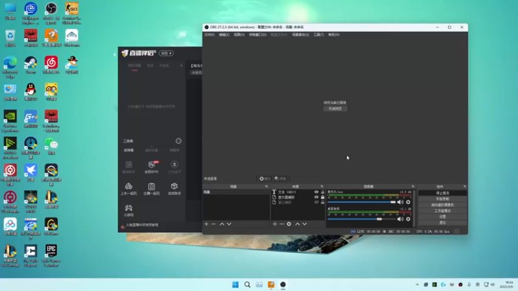Click 开启预览 button in OBS preview area
Image resolution: width=518 pixels, height=291 pixels.
pyautogui.click(x=335, y=109)
